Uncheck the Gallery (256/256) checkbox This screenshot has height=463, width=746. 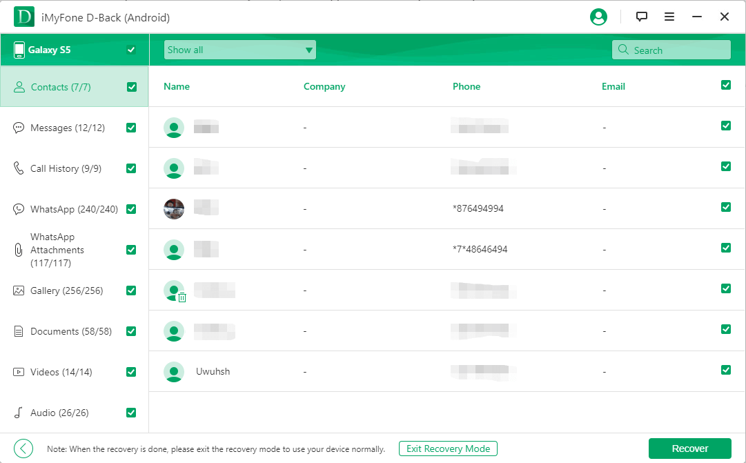(131, 290)
